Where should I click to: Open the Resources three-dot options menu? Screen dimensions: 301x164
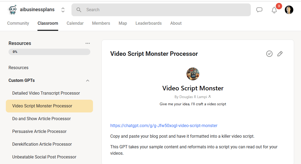click(x=87, y=43)
